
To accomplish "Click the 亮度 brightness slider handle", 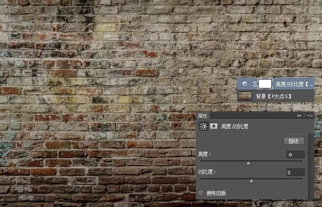I will coord(248,163).
